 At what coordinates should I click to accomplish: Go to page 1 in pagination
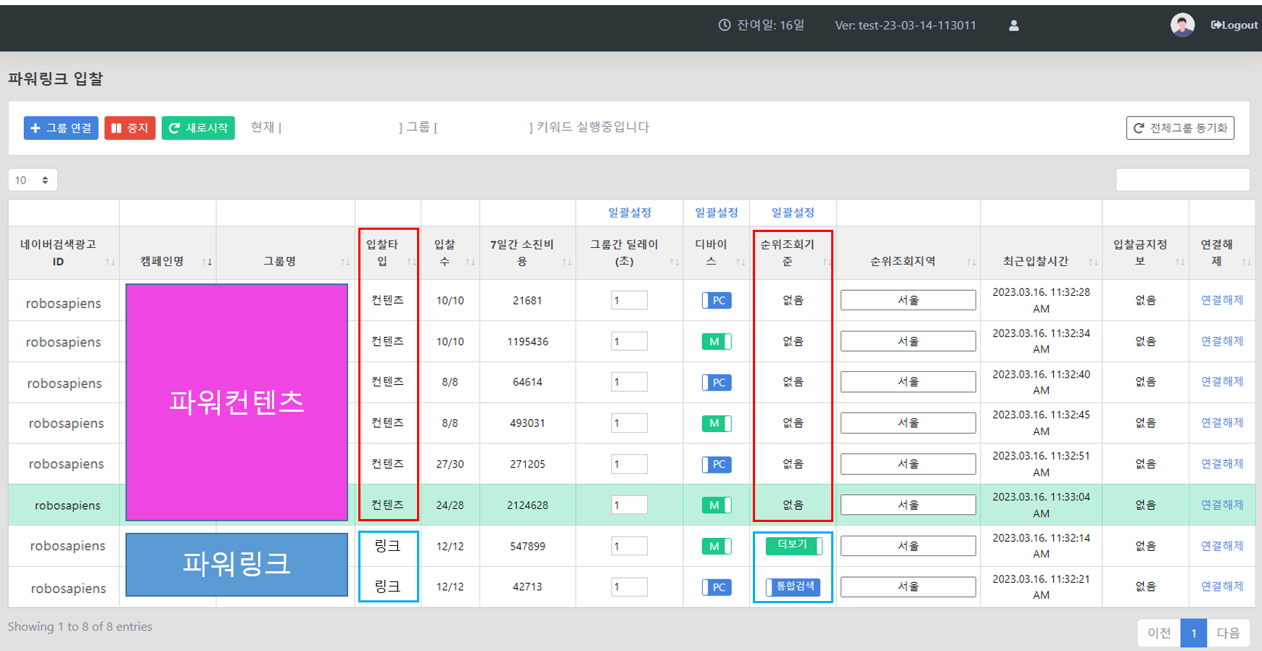[1193, 633]
